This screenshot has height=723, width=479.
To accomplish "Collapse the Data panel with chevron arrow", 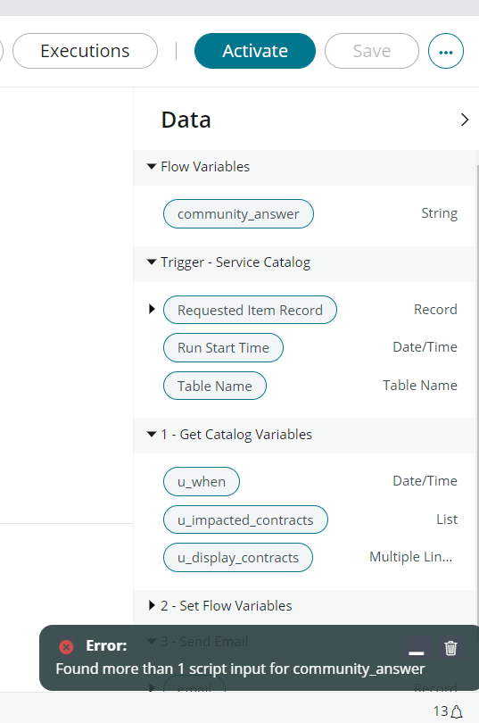I will click(464, 120).
